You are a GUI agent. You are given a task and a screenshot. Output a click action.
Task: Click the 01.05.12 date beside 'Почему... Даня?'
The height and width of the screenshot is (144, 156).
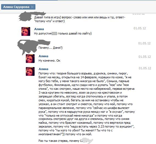point(144,43)
